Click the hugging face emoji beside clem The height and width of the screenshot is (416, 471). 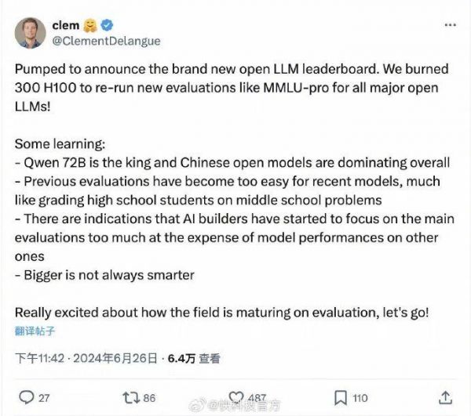pos(89,26)
